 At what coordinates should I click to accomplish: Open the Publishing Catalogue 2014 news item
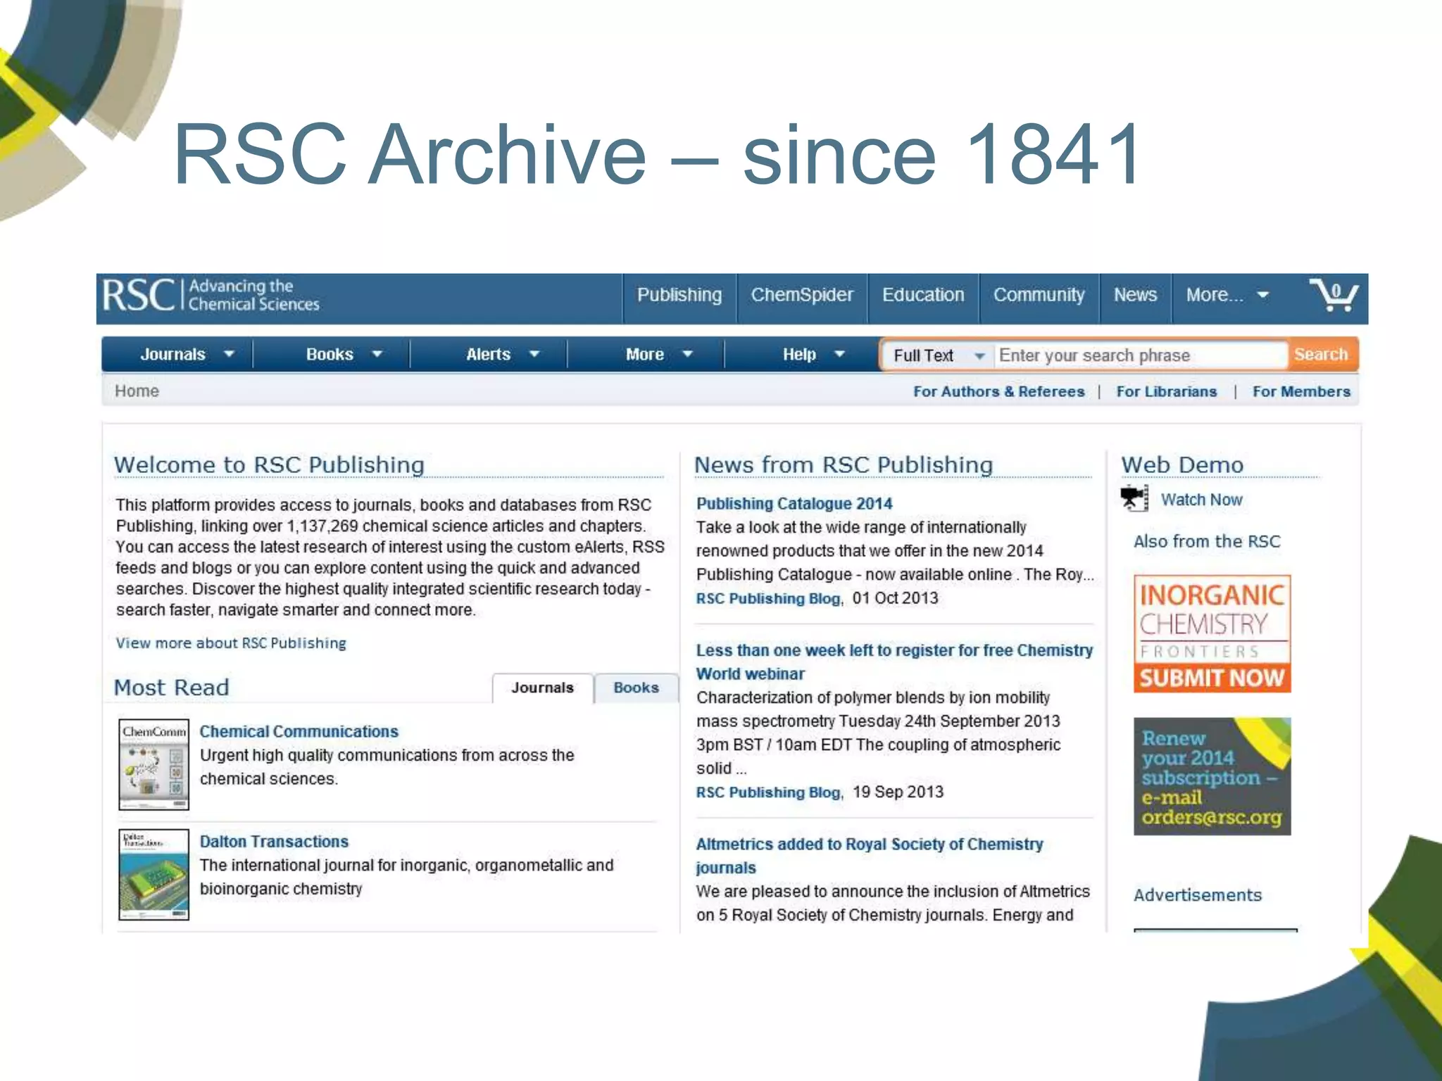794,503
